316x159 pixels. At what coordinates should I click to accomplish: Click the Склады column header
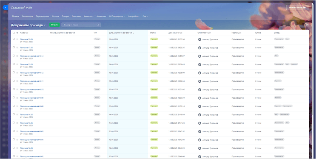(x=277, y=33)
